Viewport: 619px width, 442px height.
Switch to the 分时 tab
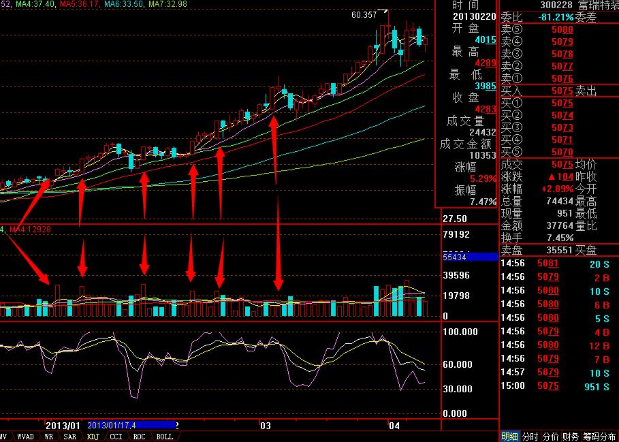click(x=530, y=437)
